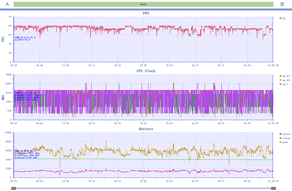Click the user profile icon
292x191 pixels.
[7, 4]
